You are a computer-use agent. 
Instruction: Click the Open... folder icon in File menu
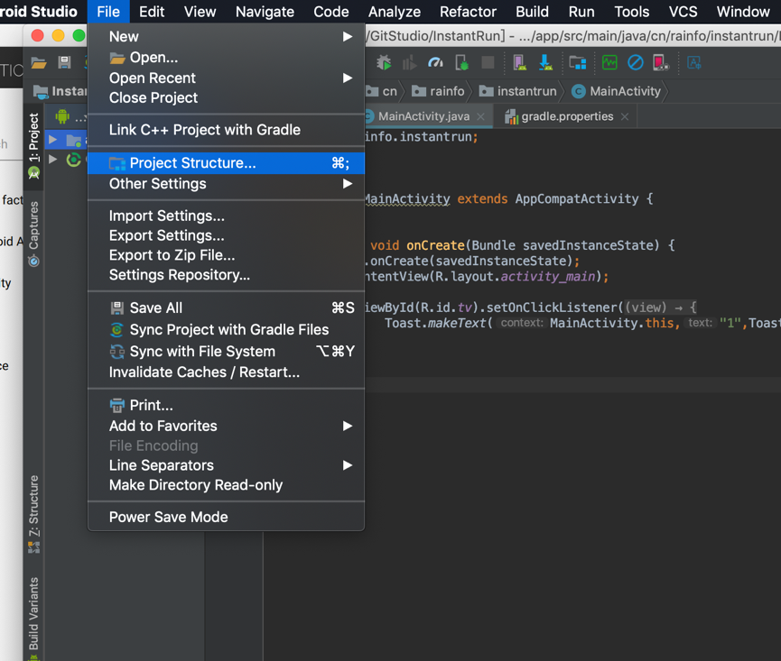pos(117,59)
